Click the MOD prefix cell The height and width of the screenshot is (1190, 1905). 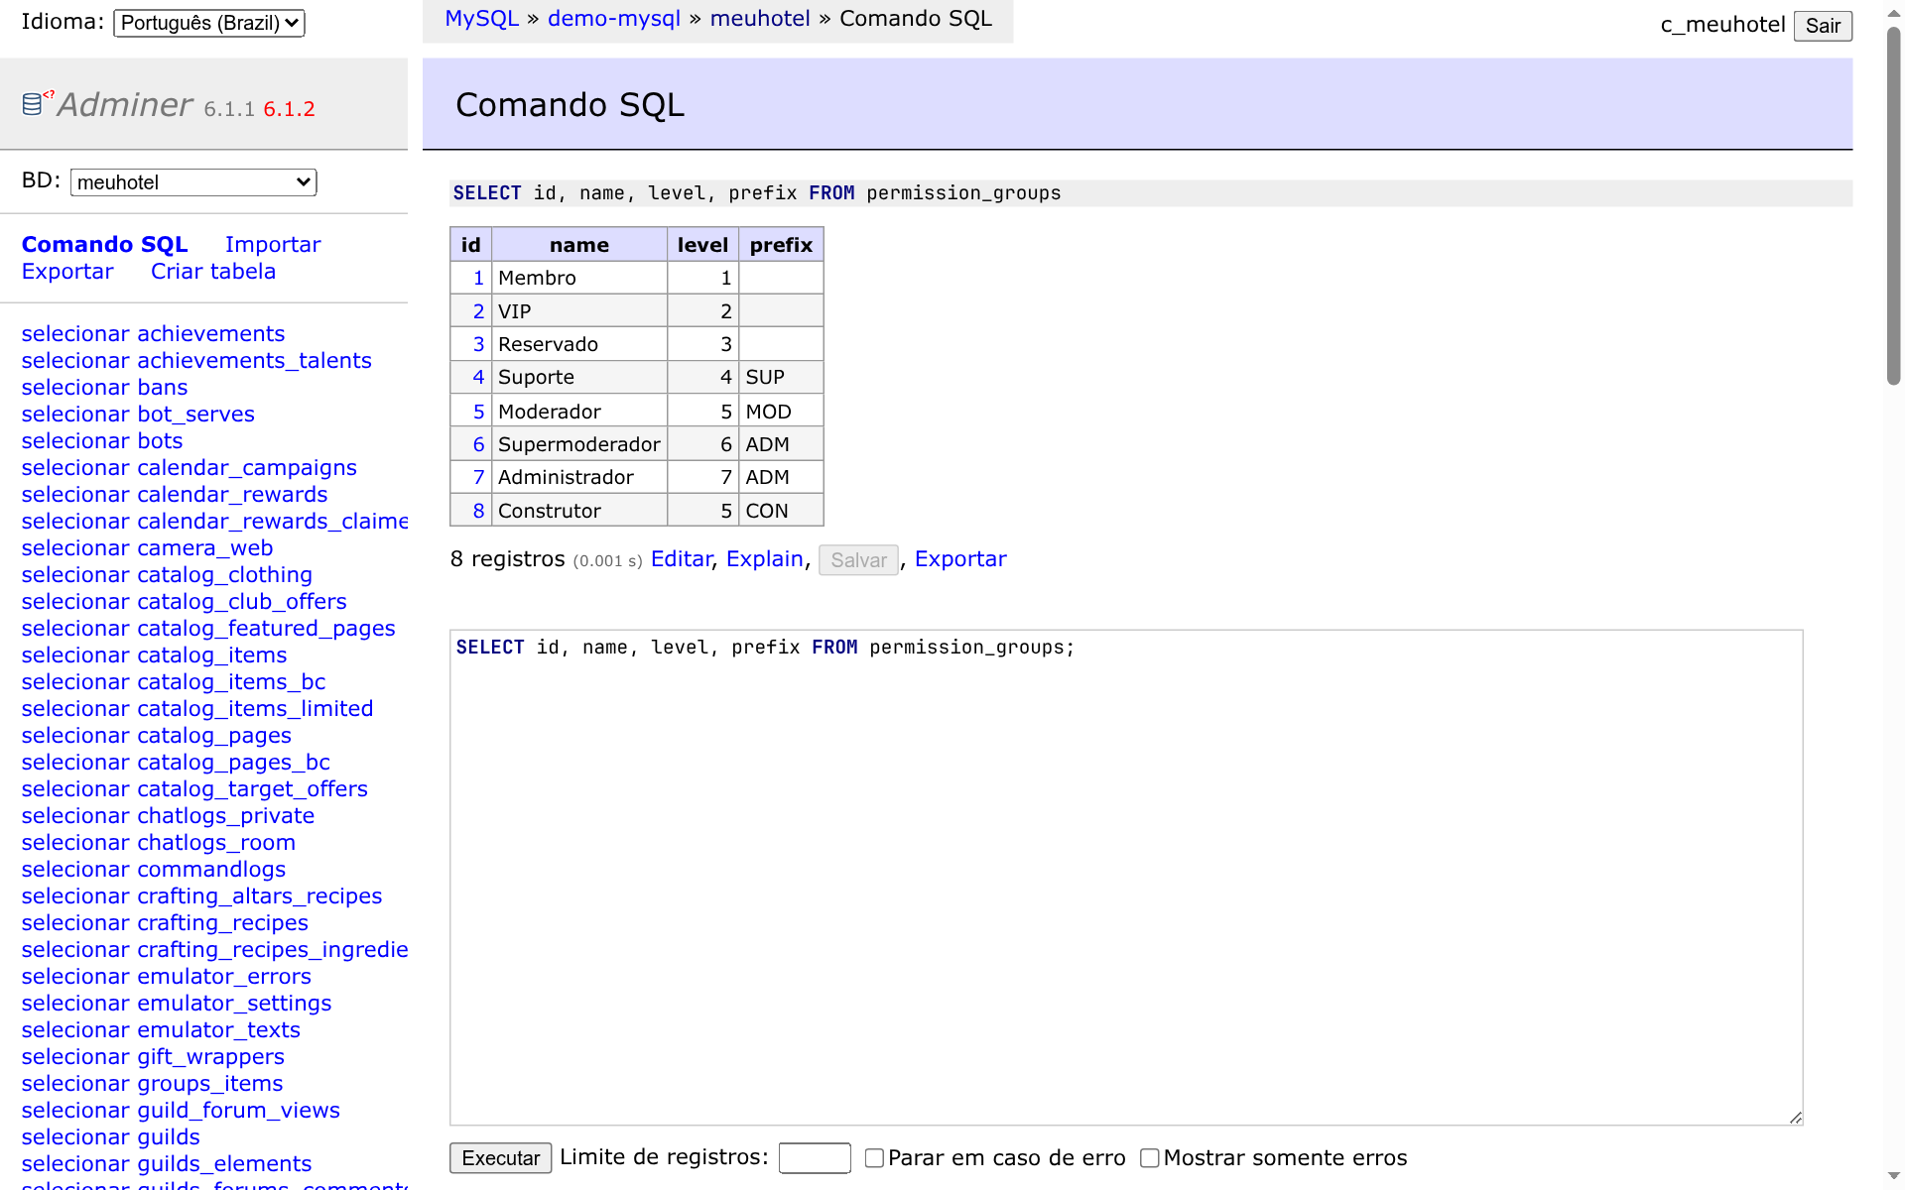781,412
